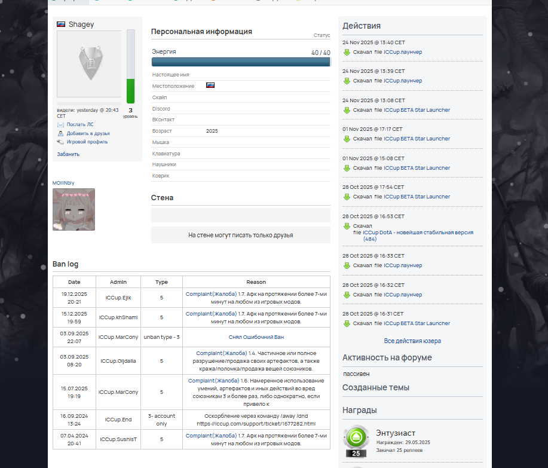Open ICCup BETA Star Launcher at 17:17
This screenshot has height=468, width=548.
coord(417,139)
